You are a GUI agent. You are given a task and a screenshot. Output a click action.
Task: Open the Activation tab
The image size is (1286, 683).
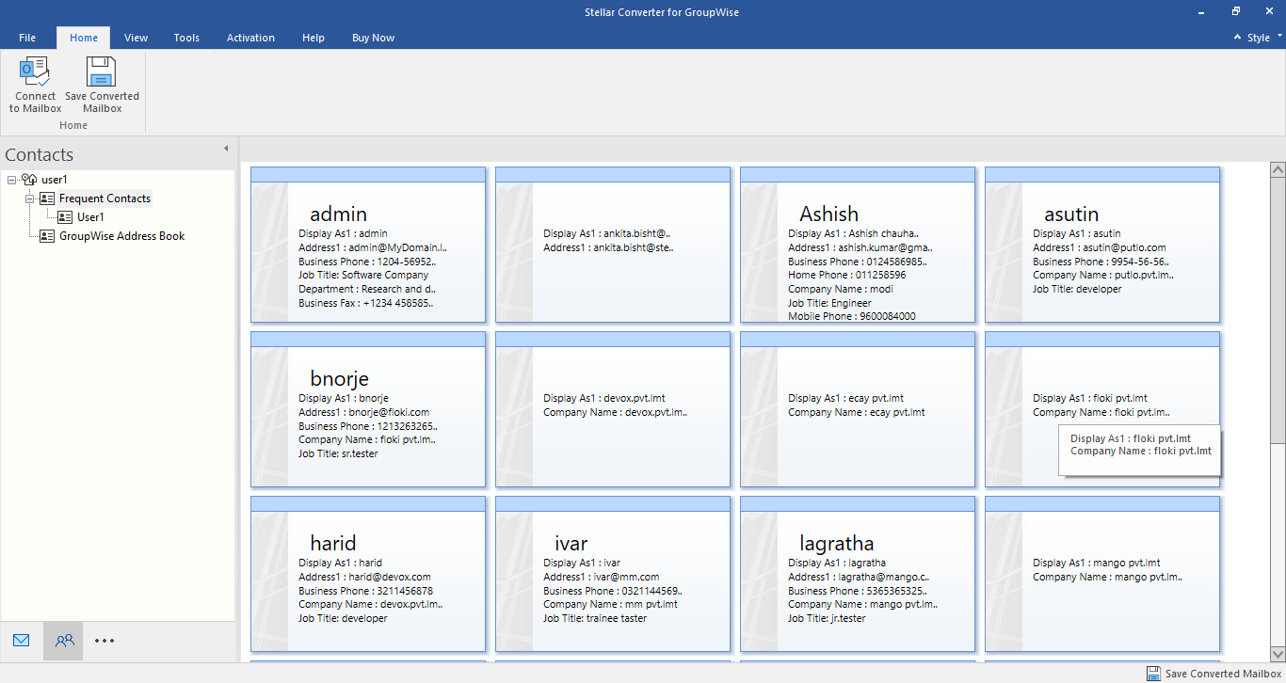[x=250, y=38]
